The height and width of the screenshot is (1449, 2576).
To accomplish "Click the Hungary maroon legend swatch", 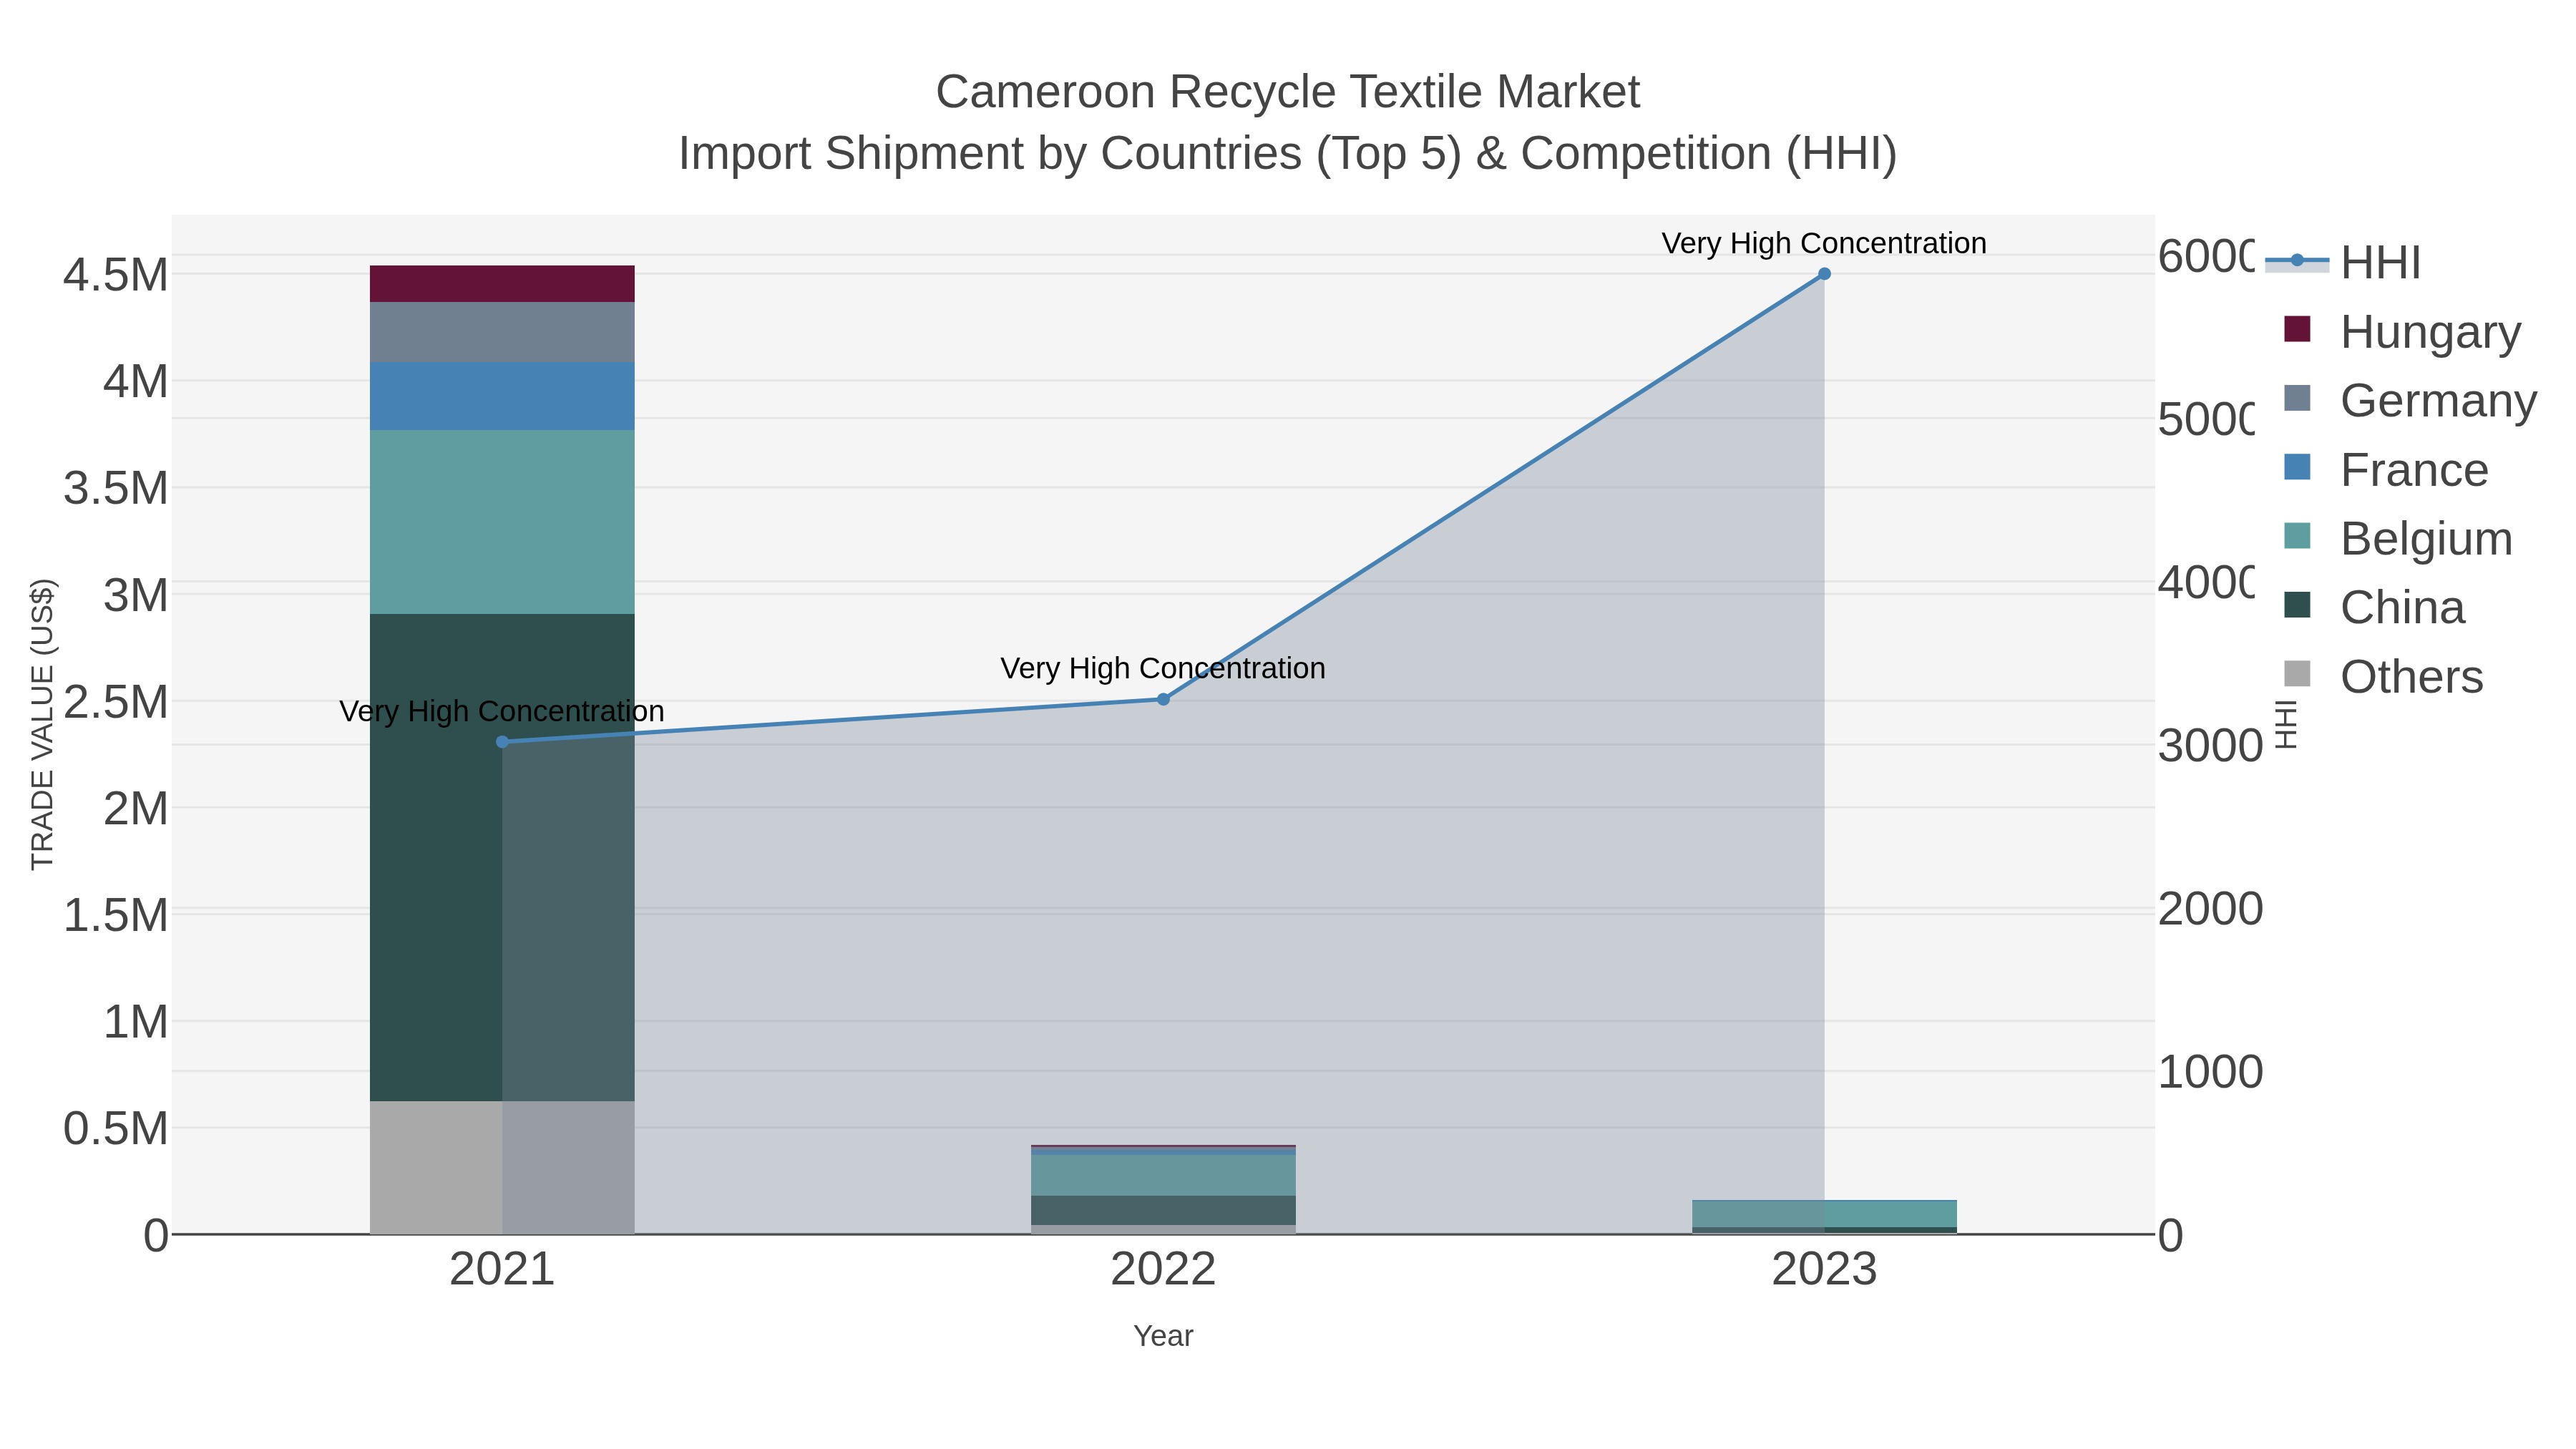I will click(2298, 329).
